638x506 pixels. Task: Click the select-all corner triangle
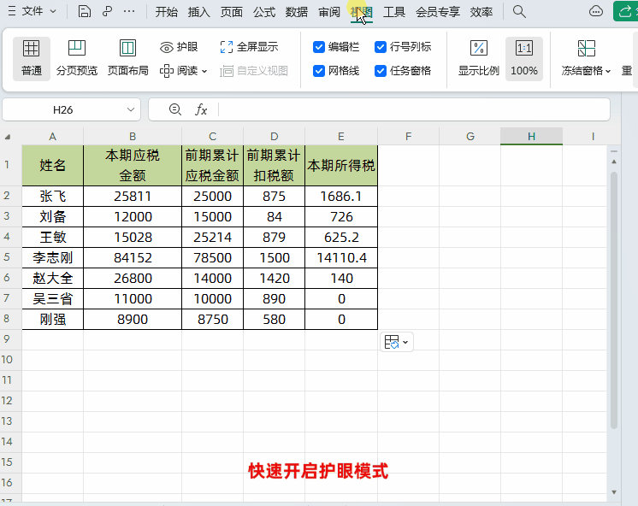coord(8,137)
